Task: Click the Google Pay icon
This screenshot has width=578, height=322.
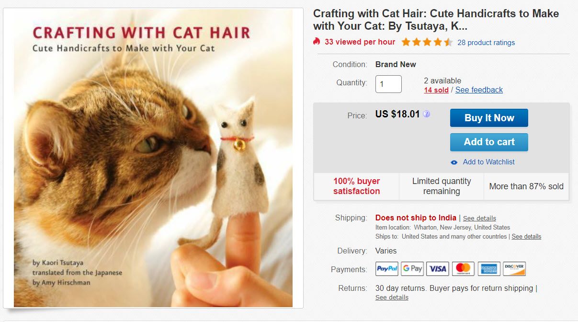Action: click(x=412, y=269)
